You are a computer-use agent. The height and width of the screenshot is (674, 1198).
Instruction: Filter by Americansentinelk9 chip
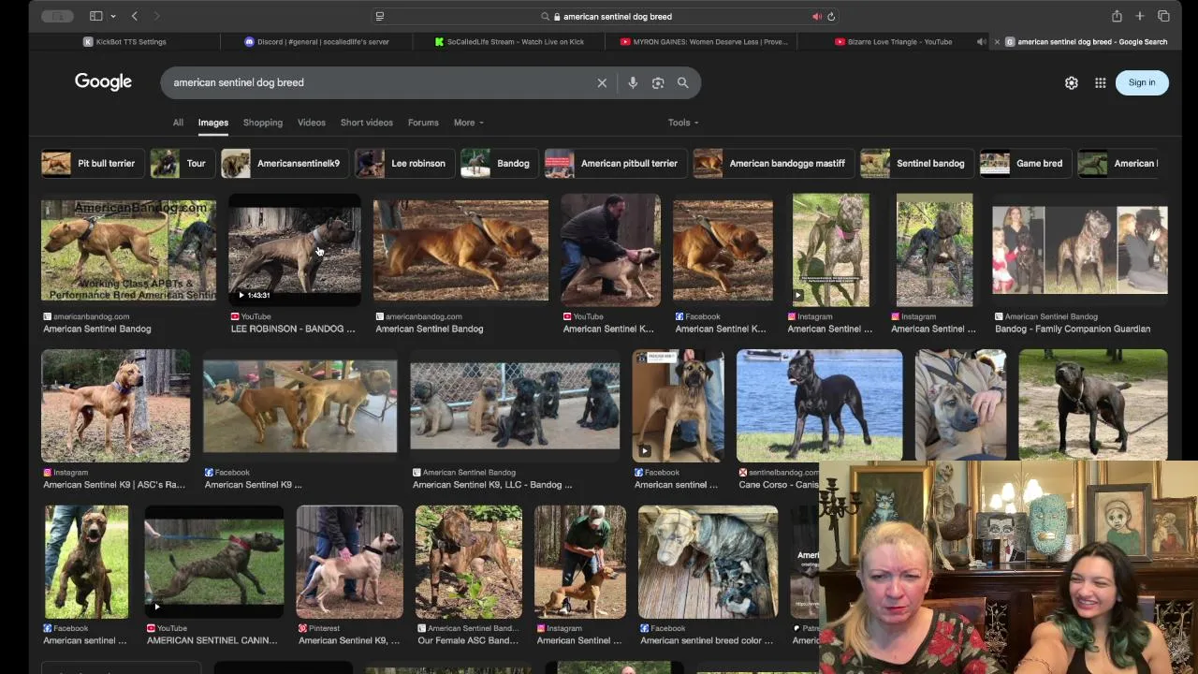[x=285, y=163]
